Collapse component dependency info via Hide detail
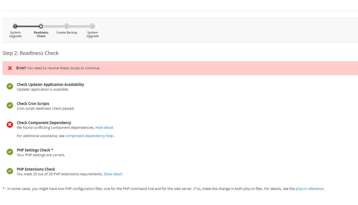 (x=104, y=127)
